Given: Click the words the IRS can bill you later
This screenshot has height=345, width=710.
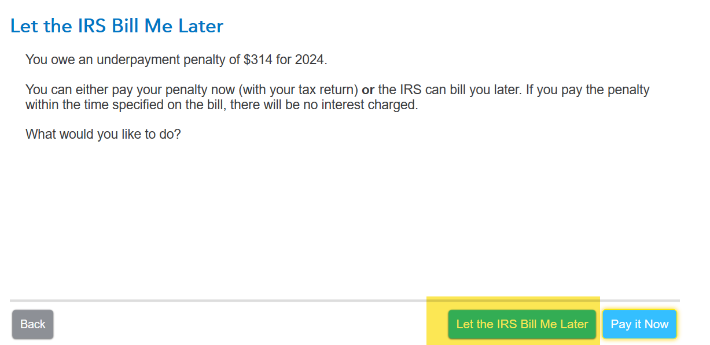Looking at the screenshot, I should (x=445, y=90).
